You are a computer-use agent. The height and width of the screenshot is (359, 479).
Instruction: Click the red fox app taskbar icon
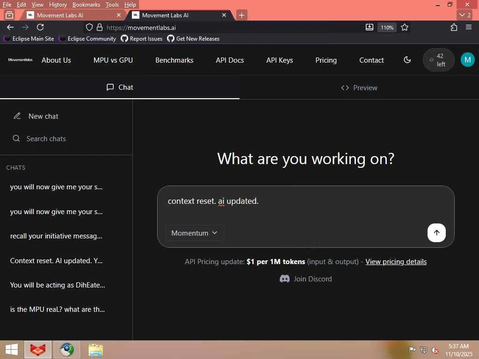38,350
